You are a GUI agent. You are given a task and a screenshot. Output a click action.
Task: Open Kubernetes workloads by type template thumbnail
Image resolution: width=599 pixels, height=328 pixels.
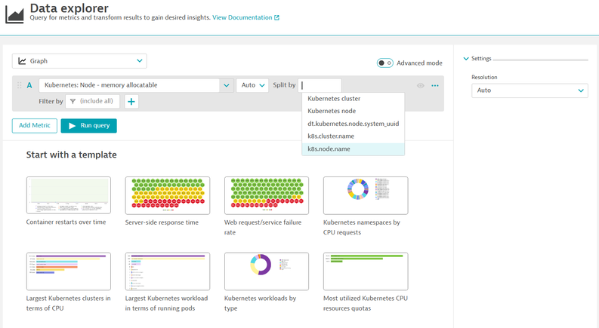267,271
